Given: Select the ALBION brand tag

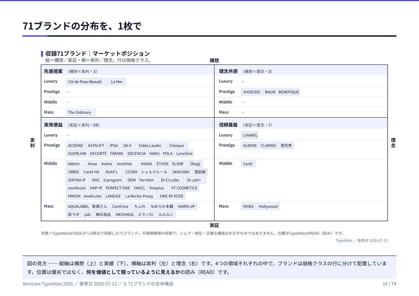Looking at the screenshot, I should click(249, 145).
